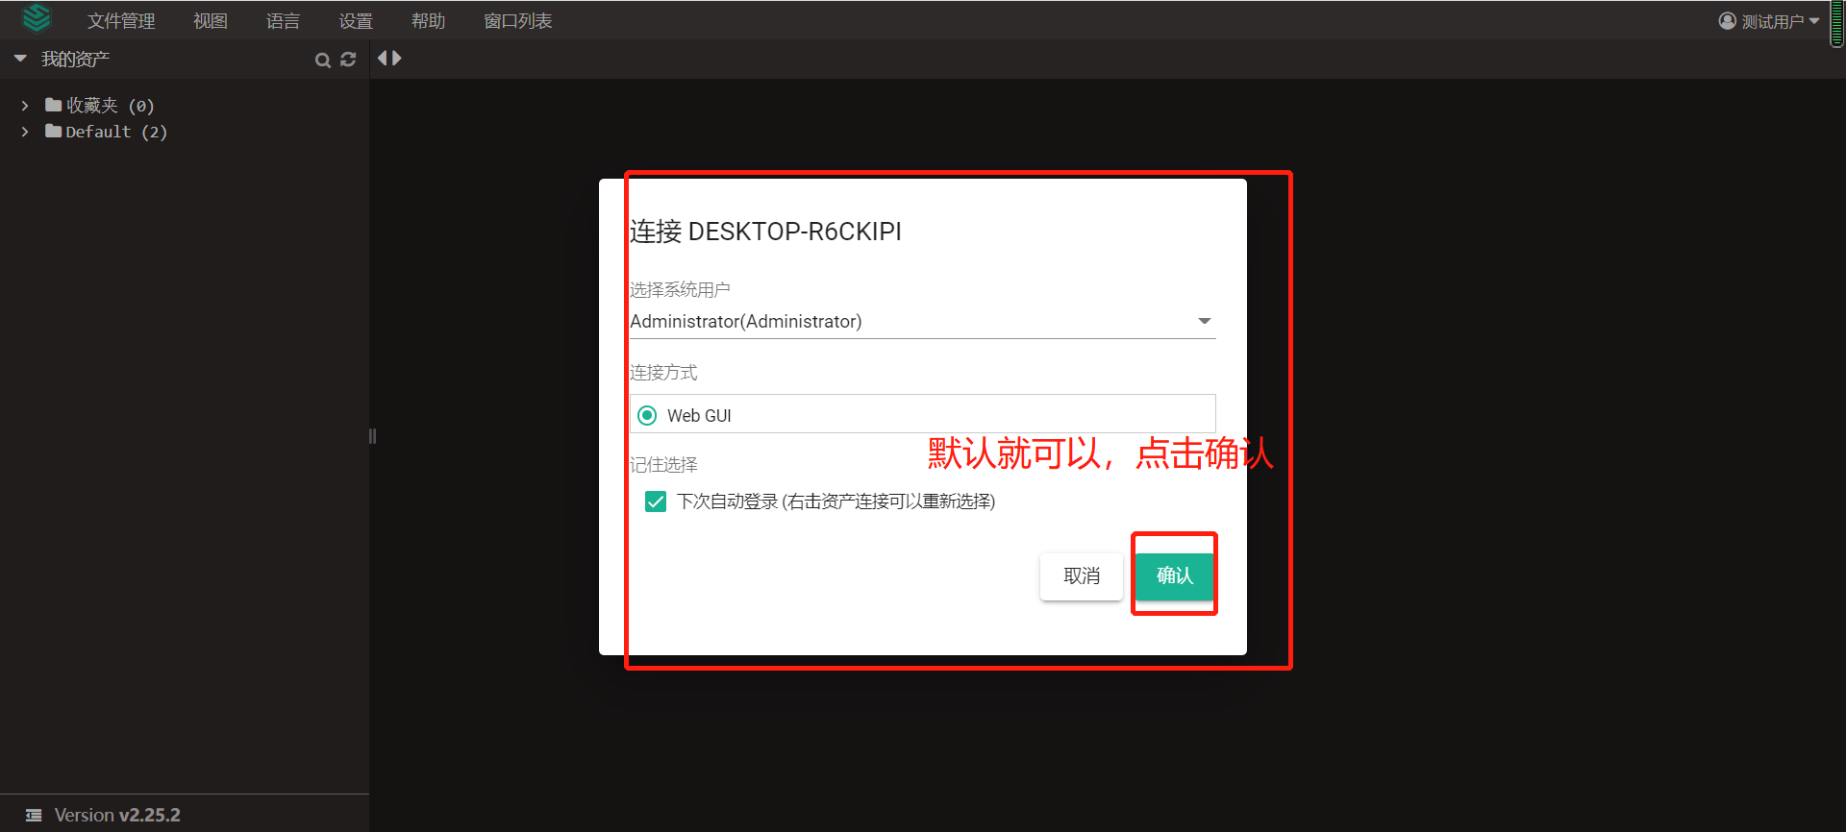
Task: Expand the Default tree node
Action: [x=25, y=132]
